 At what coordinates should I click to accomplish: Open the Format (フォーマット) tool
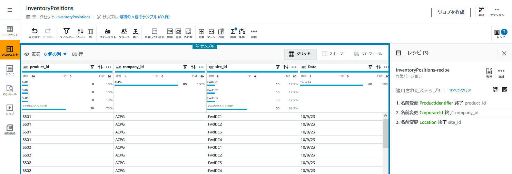click(x=108, y=33)
